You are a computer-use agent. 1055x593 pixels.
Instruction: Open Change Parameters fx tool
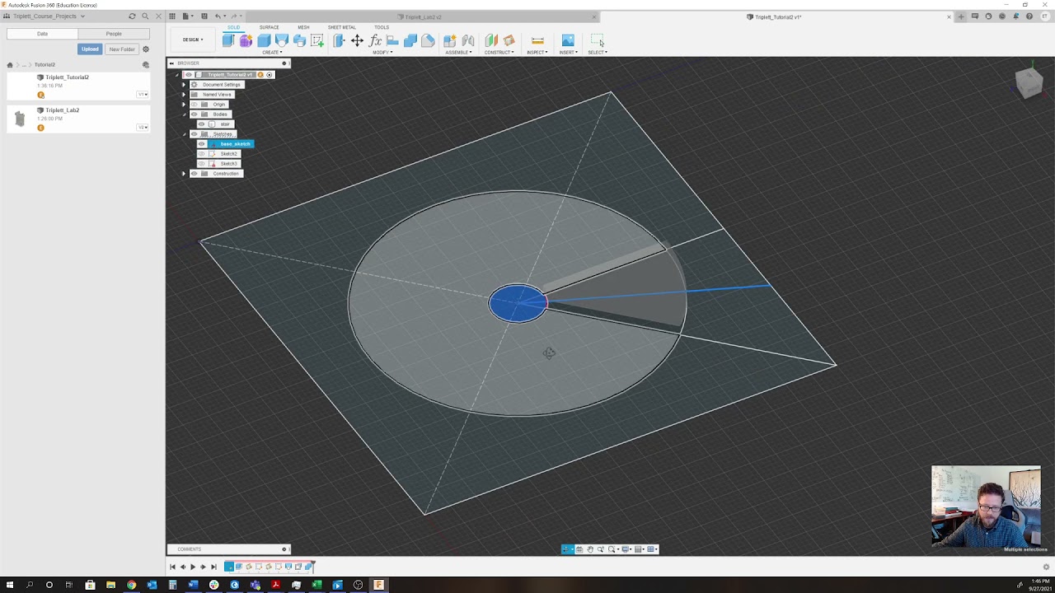(x=375, y=40)
